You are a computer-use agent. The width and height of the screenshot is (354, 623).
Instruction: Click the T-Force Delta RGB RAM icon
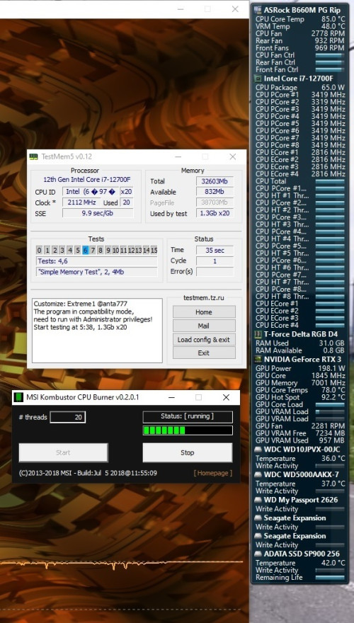[x=258, y=334]
